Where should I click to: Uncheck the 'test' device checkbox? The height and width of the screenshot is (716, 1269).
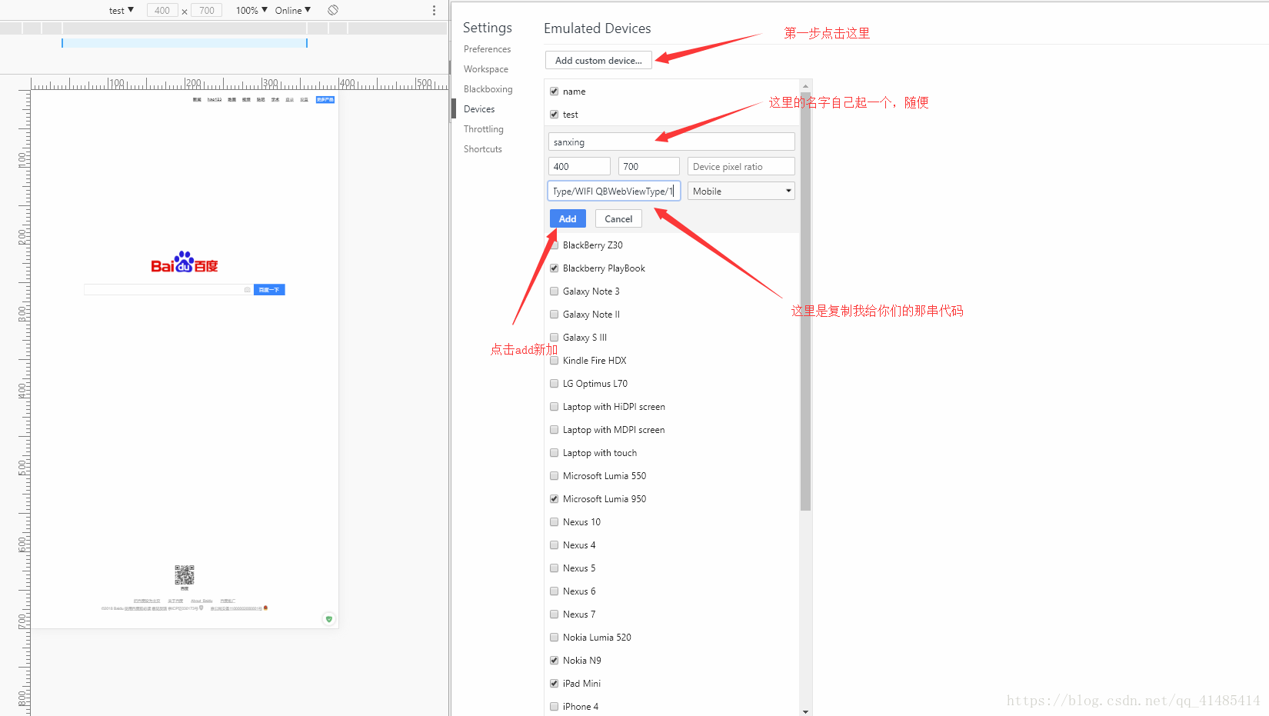coord(554,114)
